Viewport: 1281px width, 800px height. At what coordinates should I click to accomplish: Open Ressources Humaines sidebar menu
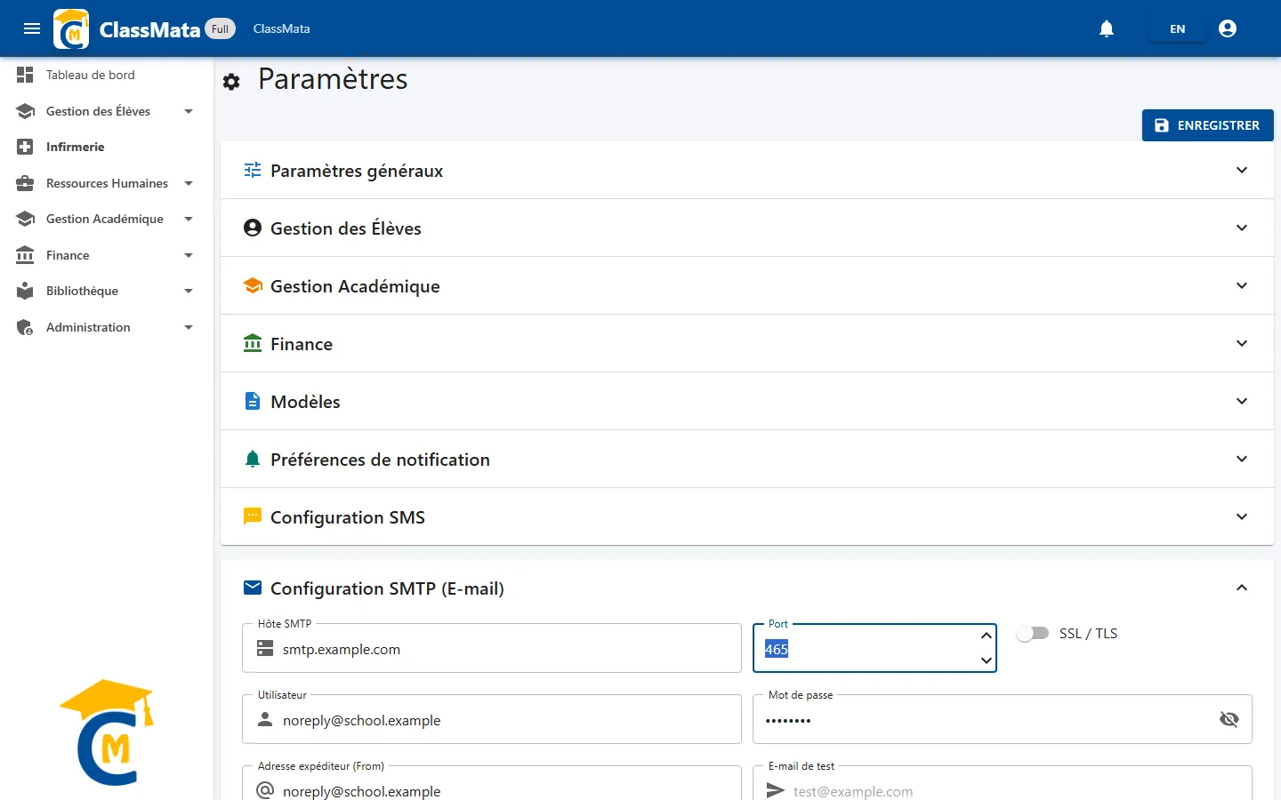[x=107, y=183]
